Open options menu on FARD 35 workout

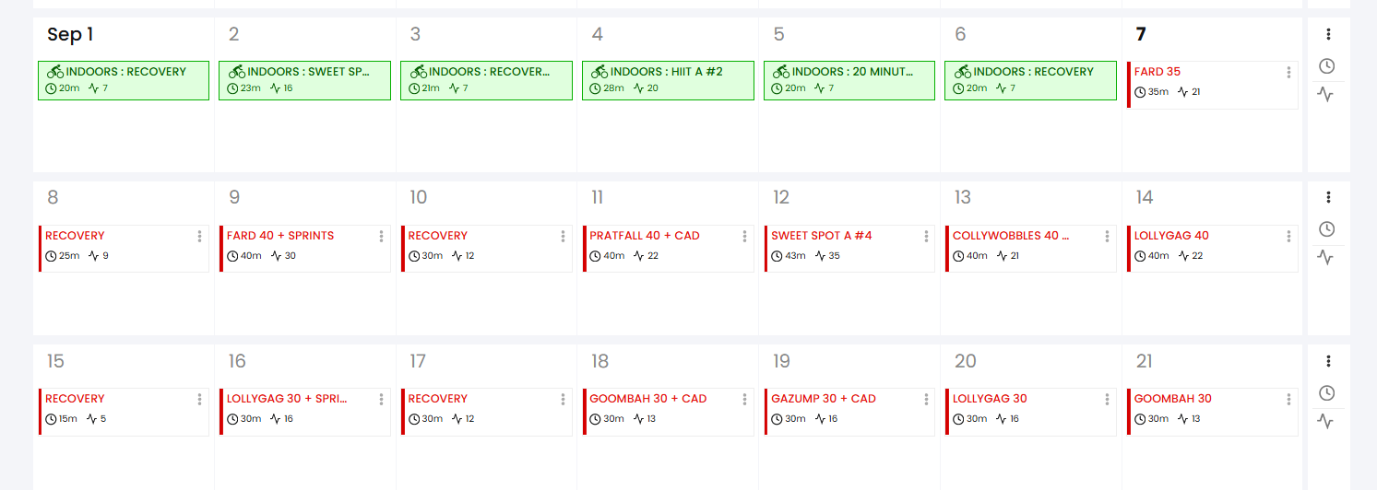[x=1288, y=73]
